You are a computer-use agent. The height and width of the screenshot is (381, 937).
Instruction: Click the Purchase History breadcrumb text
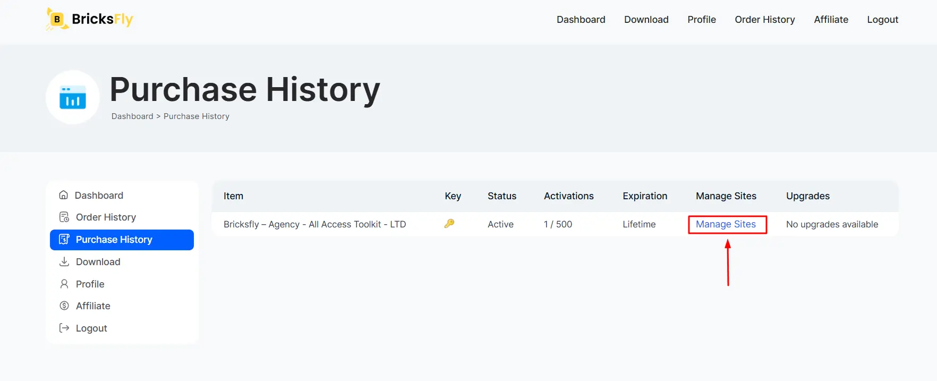[x=197, y=116]
